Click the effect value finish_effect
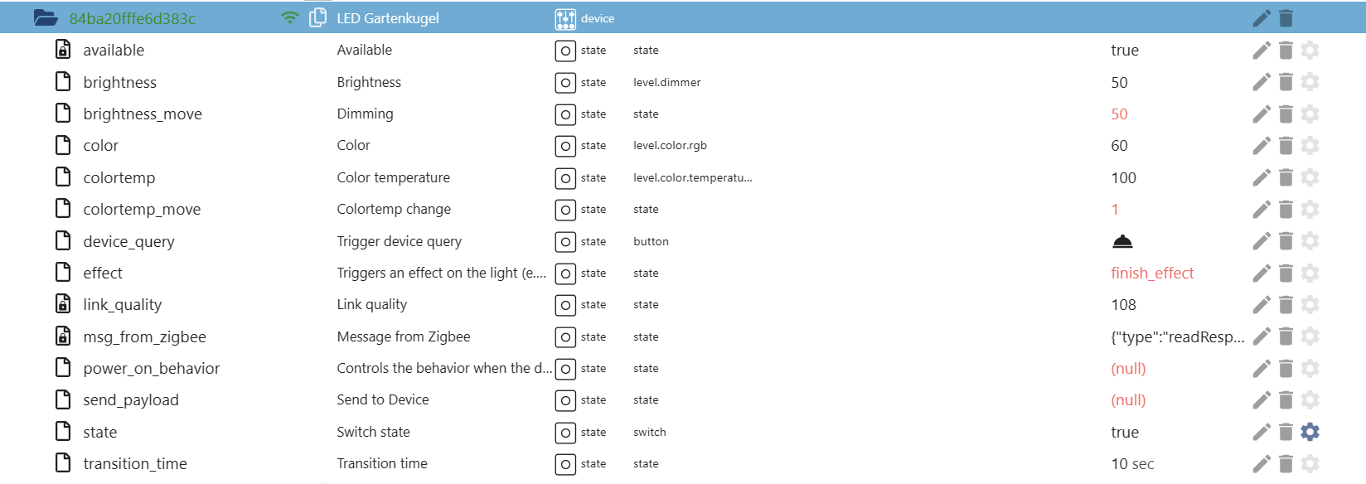Image resolution: width=1366 pixels, height=484 pixels. [x=1152, y=273]
